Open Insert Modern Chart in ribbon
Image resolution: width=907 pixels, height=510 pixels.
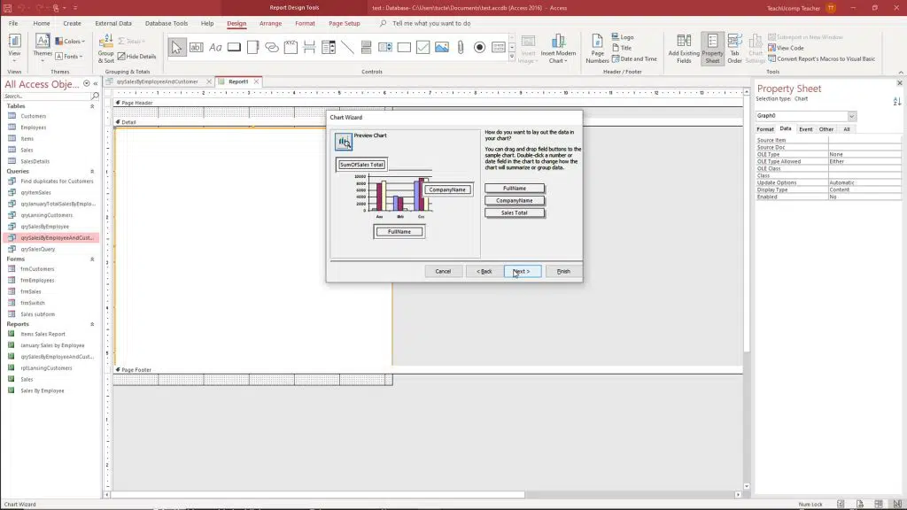[x=558, y=49]
